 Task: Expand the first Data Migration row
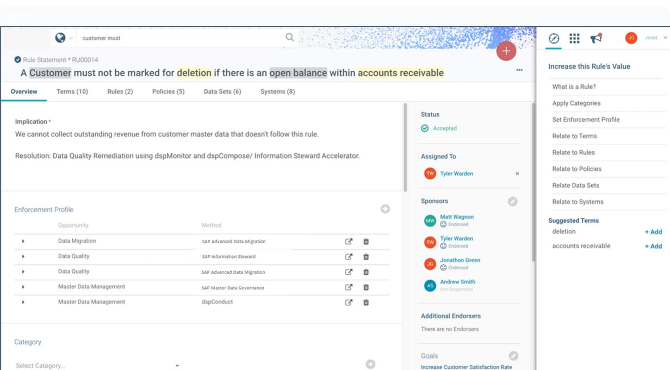(x=23, y=241)
